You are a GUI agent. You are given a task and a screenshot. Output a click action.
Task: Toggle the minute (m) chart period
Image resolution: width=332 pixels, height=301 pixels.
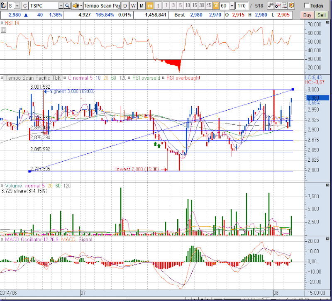click(x=150, y=6)
